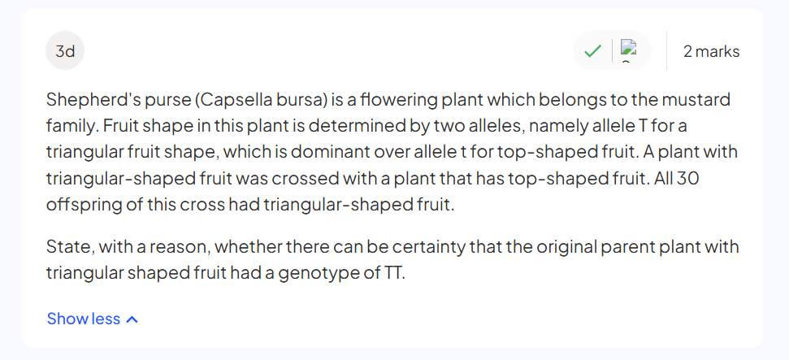This screenshot has width=789, height=360.
Task: Click the vertical divider before 2 marks
Action: click(x=667, y=50)
